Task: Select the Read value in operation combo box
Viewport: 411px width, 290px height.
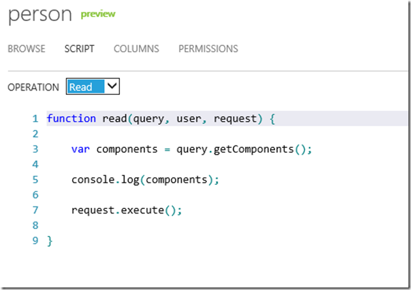Action: [85, 87]
